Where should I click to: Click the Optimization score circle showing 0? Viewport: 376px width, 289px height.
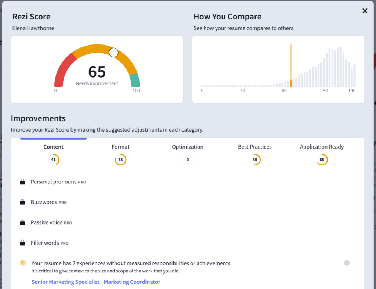tap(188, 160)
